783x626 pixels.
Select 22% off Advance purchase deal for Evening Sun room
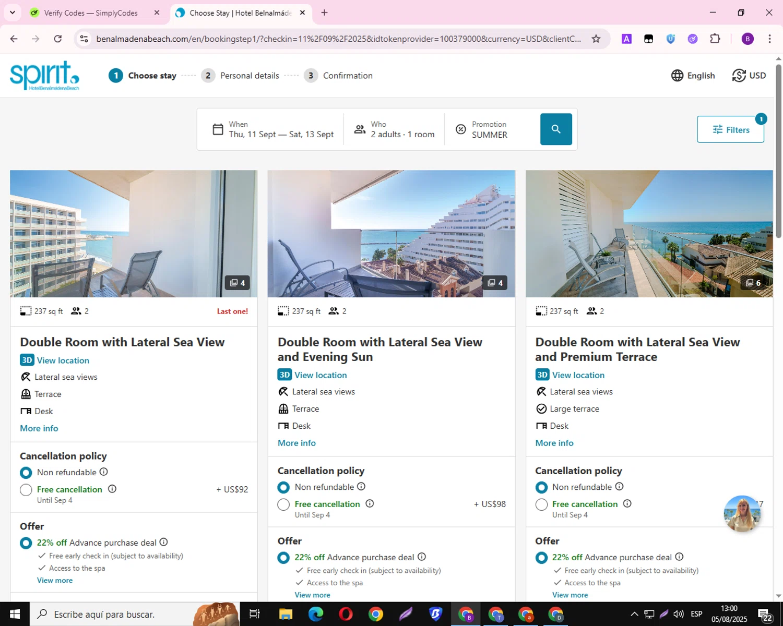click(283, 558)
